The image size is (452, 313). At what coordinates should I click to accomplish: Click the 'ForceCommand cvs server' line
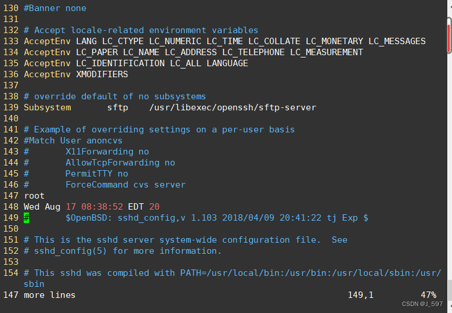coord(125,185)
